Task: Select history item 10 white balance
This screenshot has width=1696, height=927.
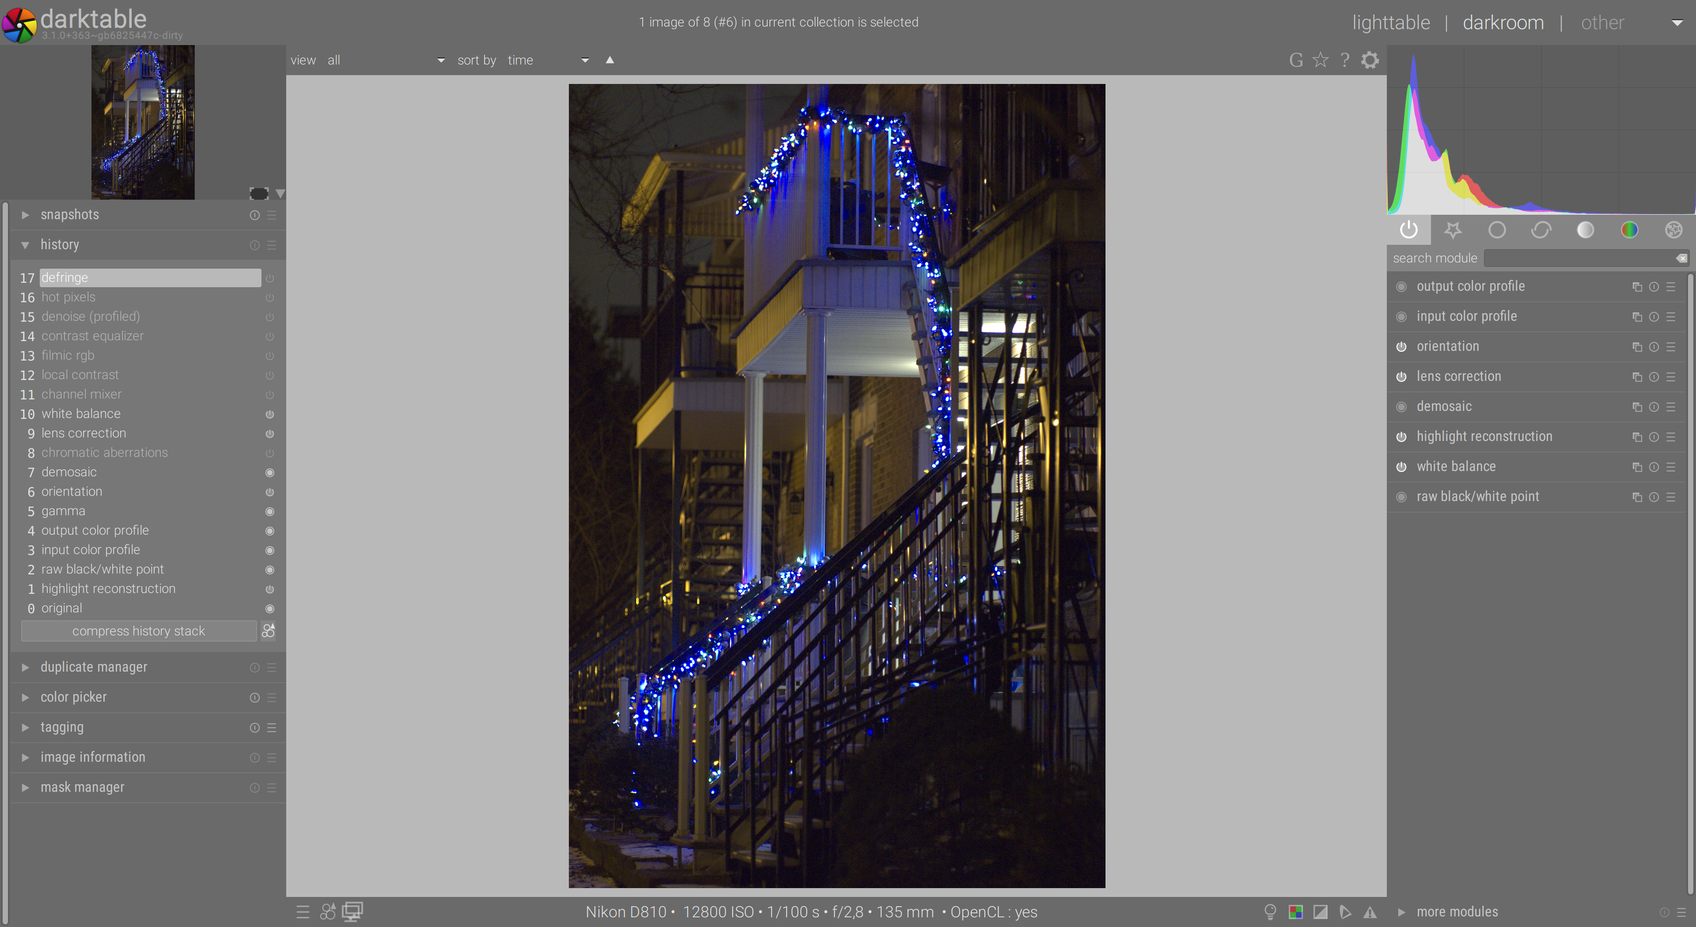Action: 150,414
